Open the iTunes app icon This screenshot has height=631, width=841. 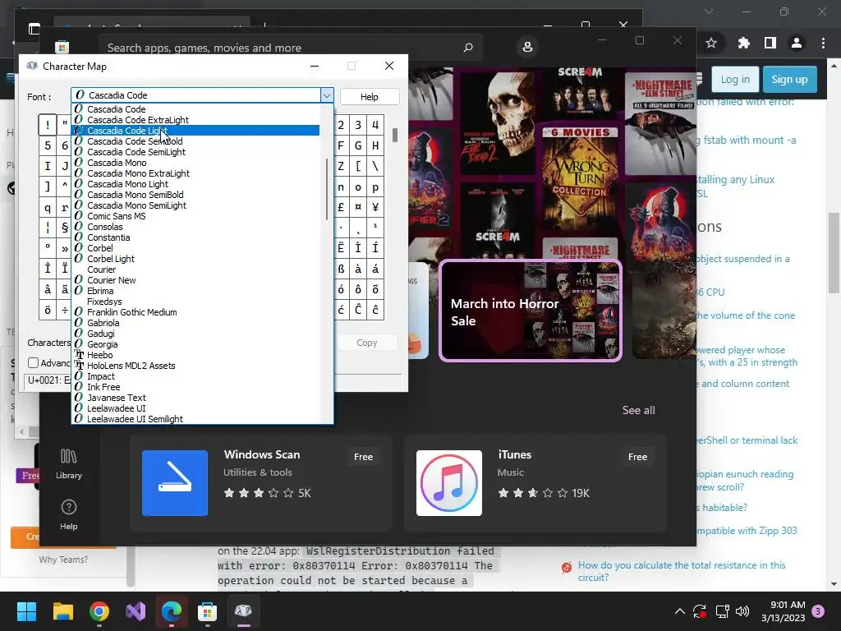[449, 483]
